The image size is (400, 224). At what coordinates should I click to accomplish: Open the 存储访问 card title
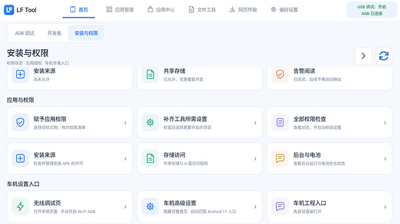(x=174, y=155)
